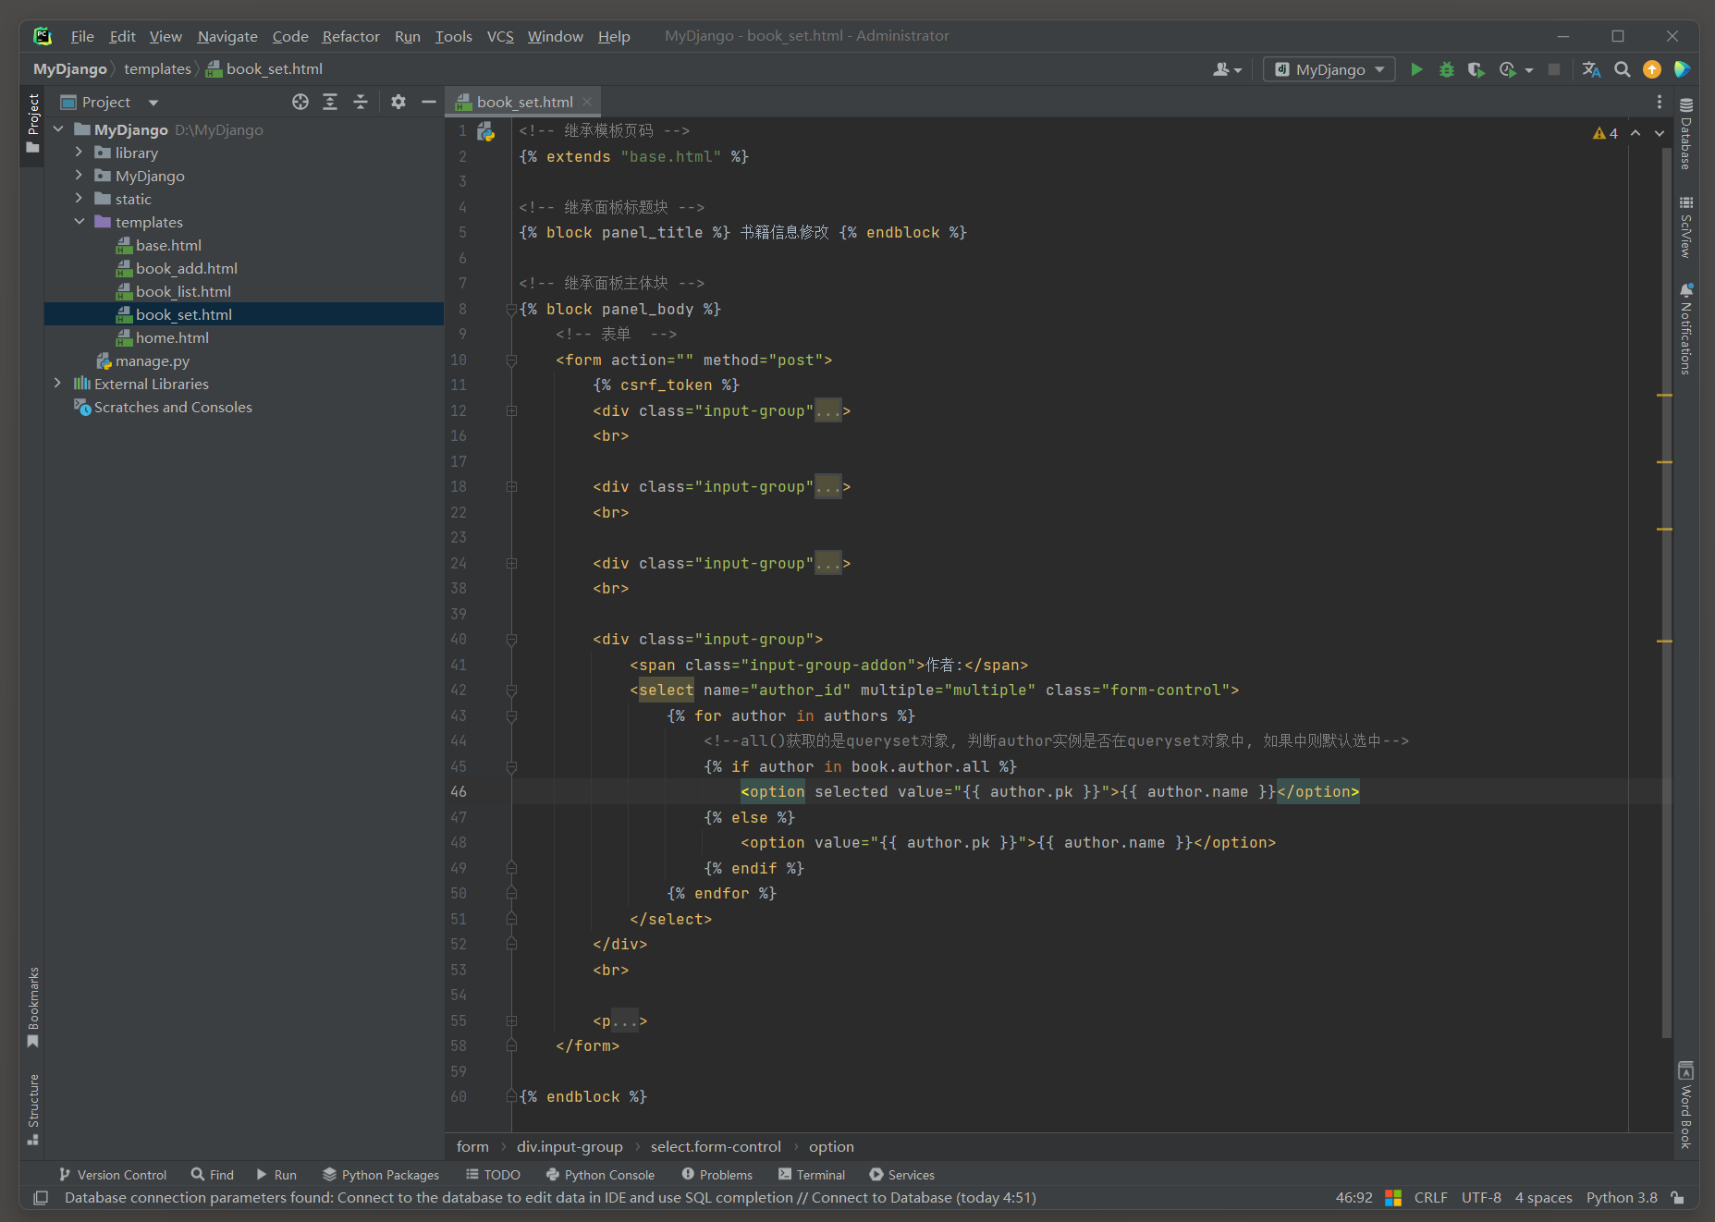Viewport: 1715px width, 1222px height.
Task: Run the MyDjango configuration
Action: (1416, 69)
